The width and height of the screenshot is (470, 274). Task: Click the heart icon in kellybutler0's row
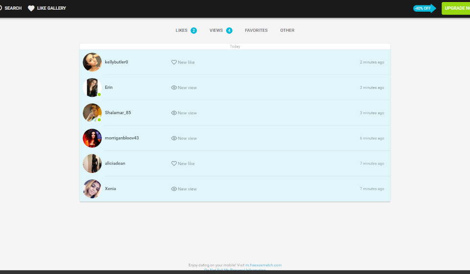174,62
